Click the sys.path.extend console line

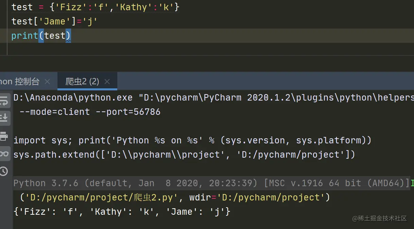pos(184,155)
